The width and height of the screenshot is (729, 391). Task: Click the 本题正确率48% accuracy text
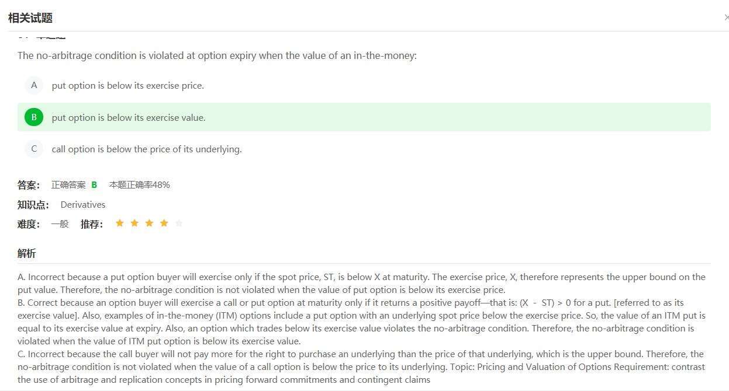coord(139,185)
